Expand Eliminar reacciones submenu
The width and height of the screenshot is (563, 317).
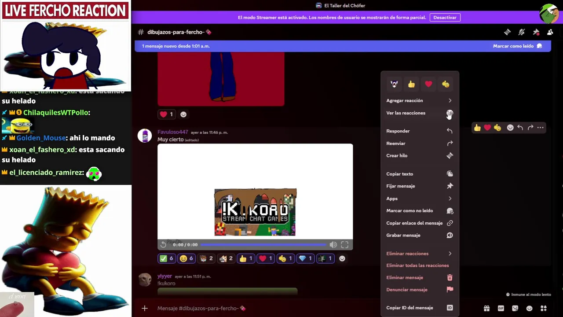(x=420, y=254)
